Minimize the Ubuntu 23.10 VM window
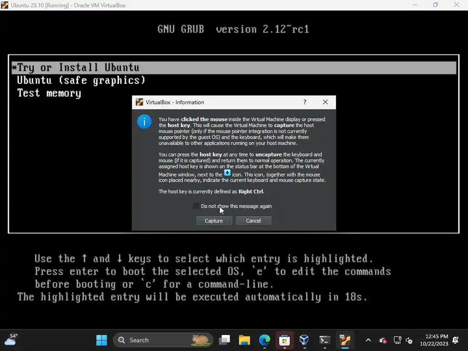Viewport: 468px width, 351px height. (415, 5)
